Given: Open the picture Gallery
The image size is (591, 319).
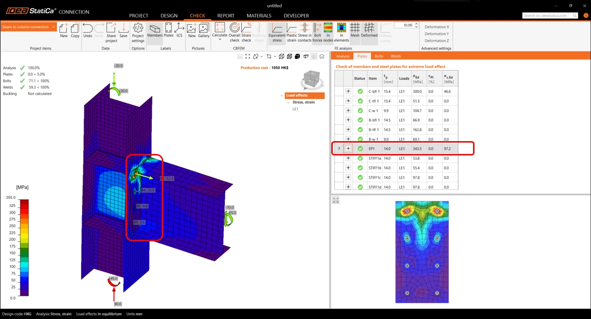Looking at the screenshot, I should coord(204,30).
